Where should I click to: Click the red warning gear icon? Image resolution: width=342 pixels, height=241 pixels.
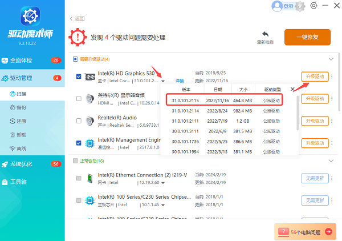78,37
